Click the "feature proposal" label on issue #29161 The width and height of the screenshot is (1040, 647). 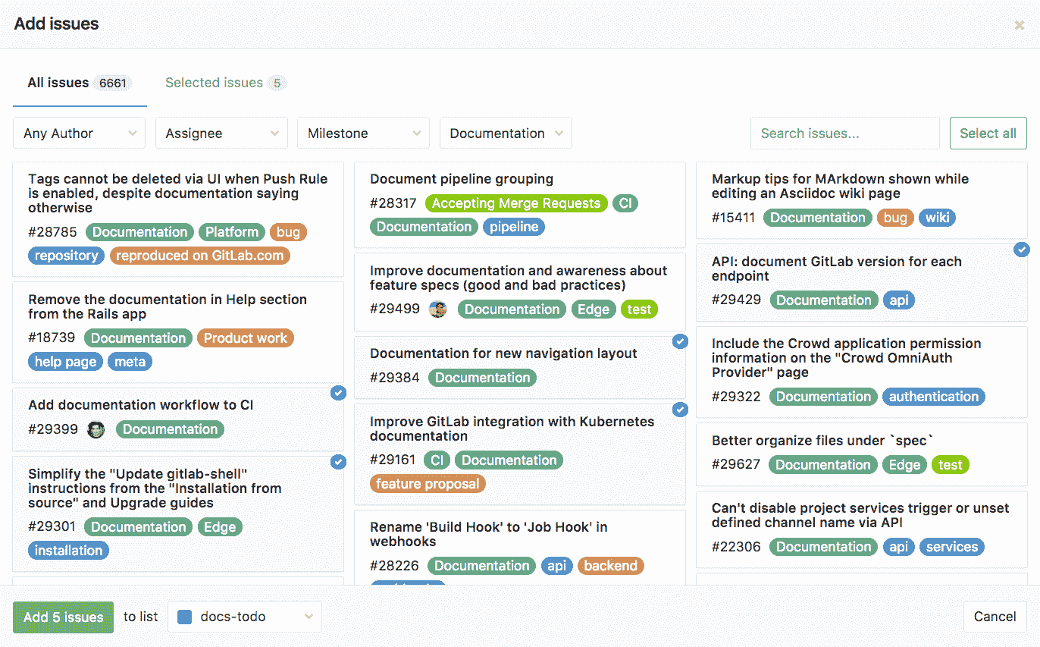click(x=428, y=483)
